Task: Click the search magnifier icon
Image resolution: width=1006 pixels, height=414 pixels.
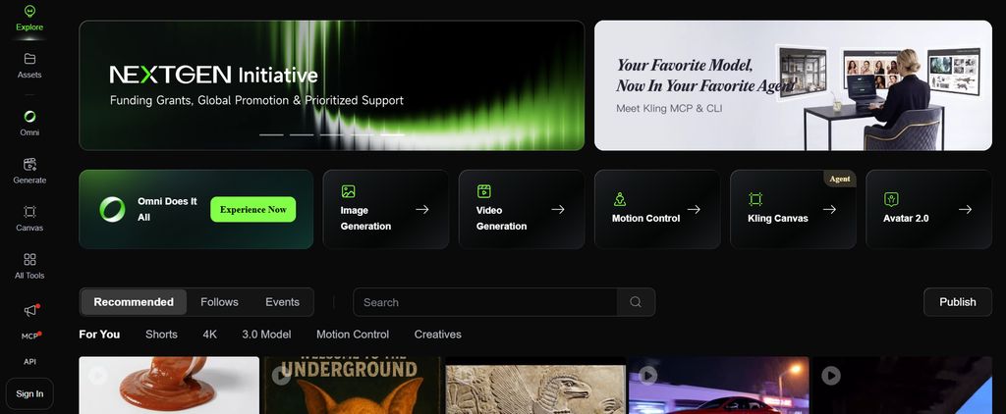Action: 636,302
